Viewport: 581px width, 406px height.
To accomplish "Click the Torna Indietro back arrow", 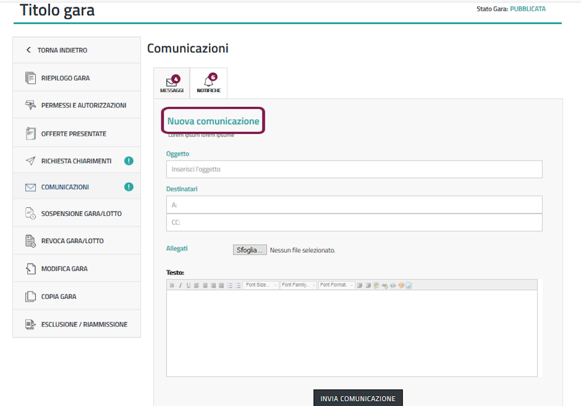I will coord(29,50).
